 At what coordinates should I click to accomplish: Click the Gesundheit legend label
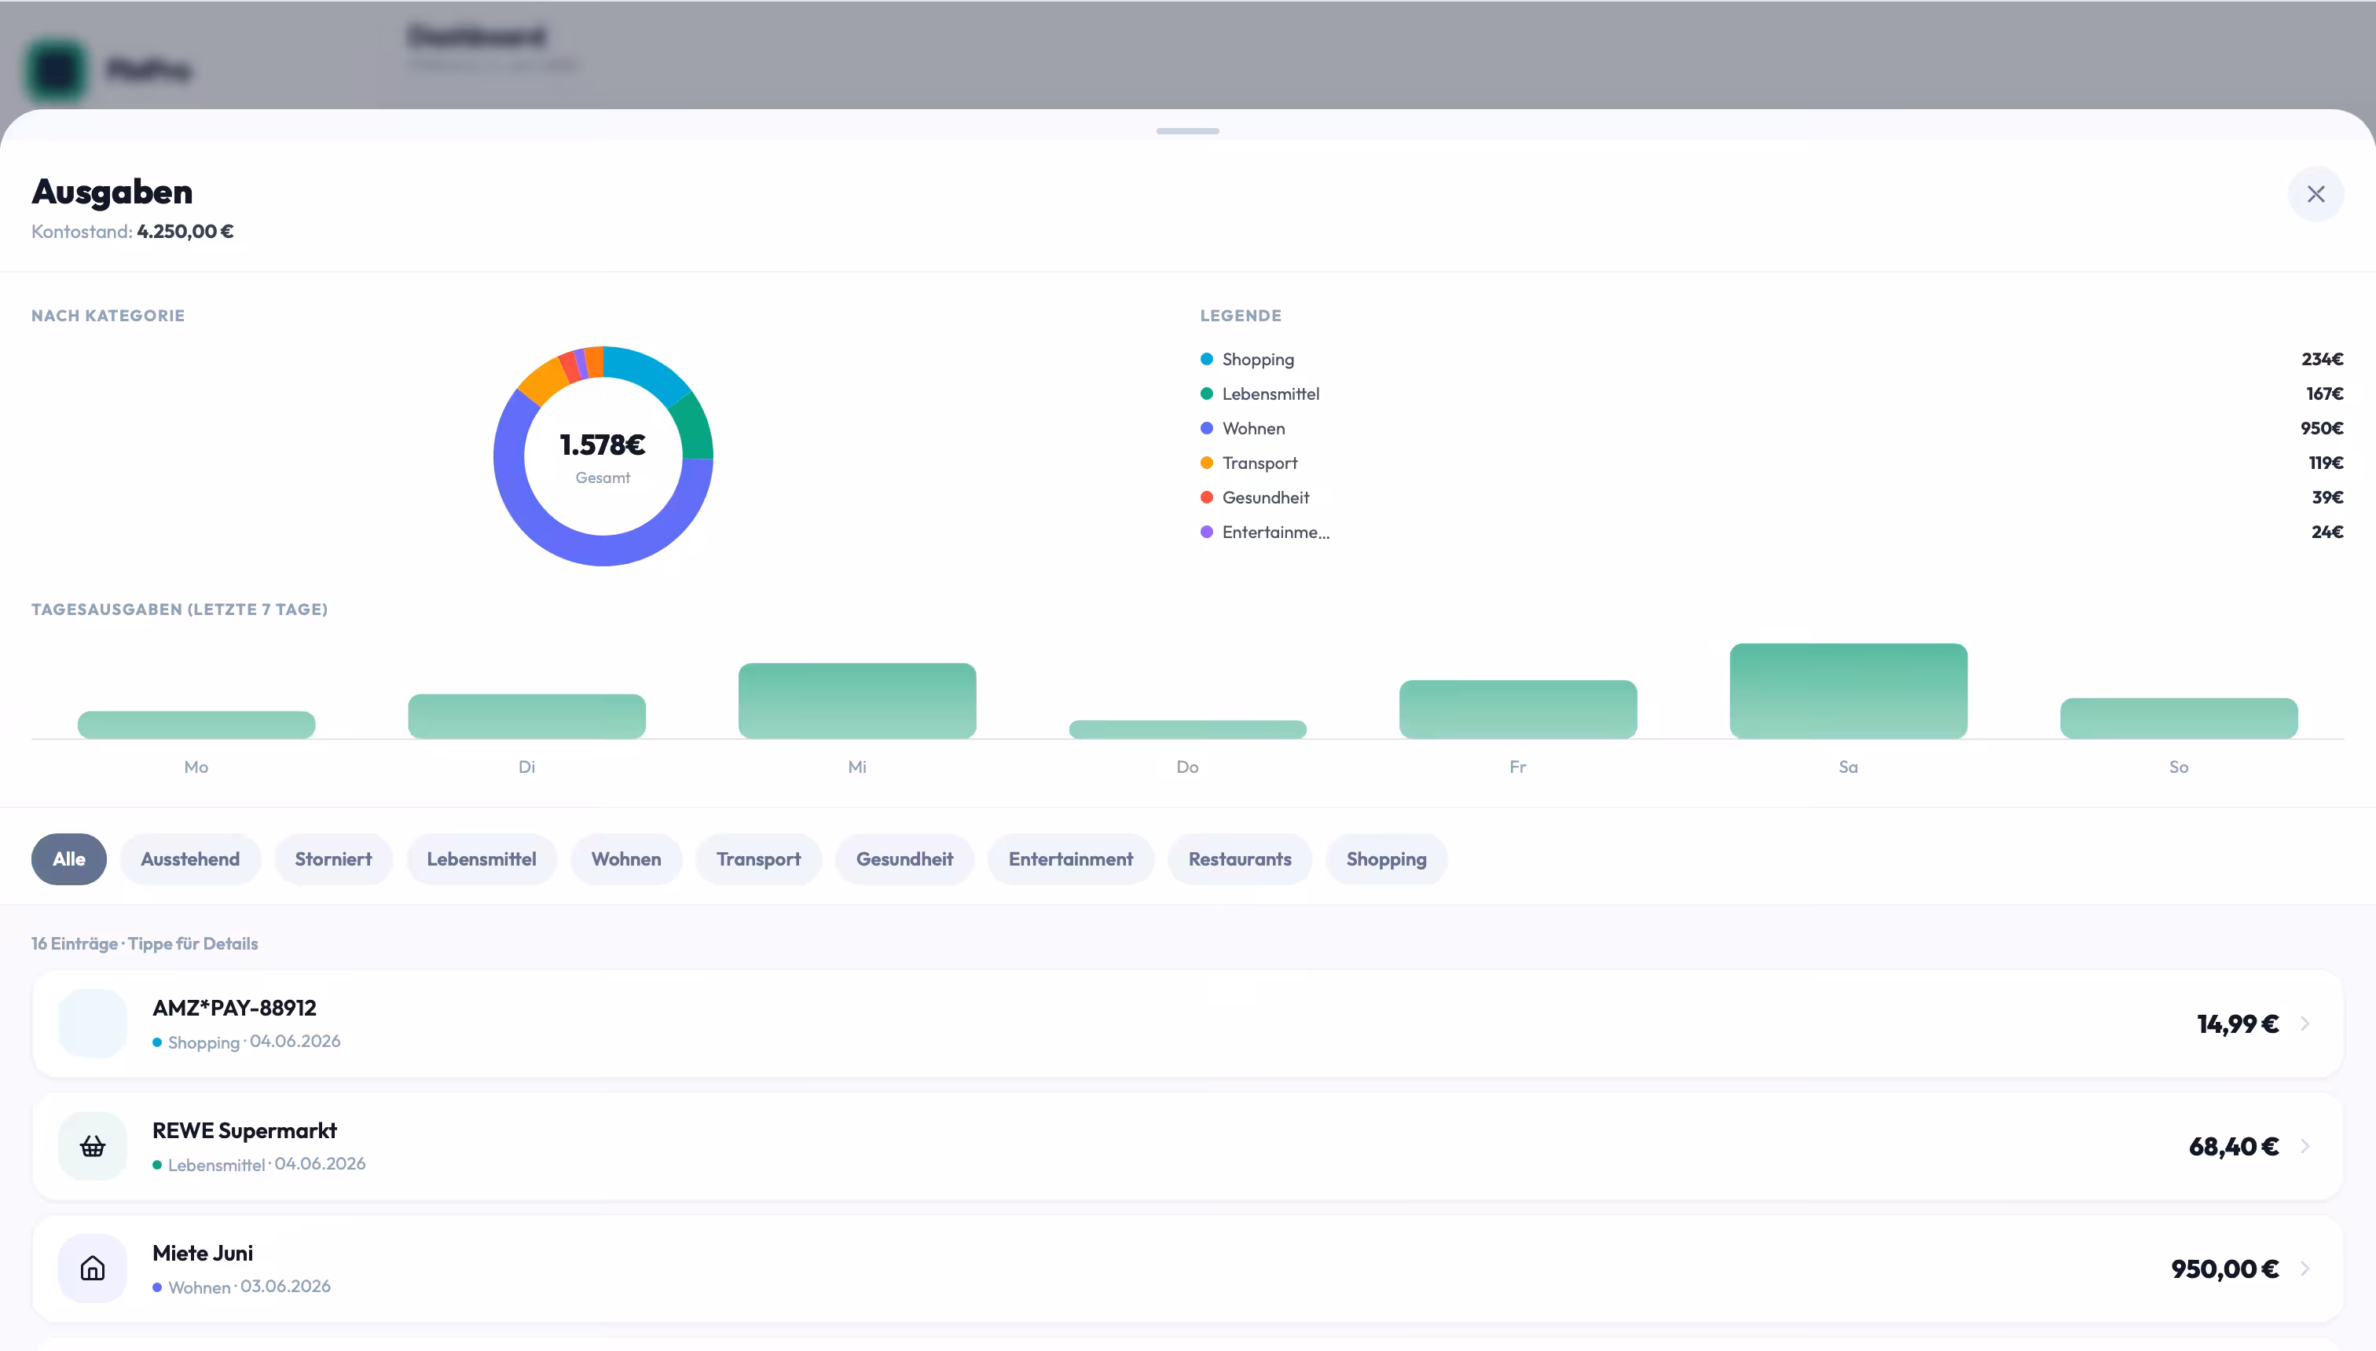[x=1266, y=497]
